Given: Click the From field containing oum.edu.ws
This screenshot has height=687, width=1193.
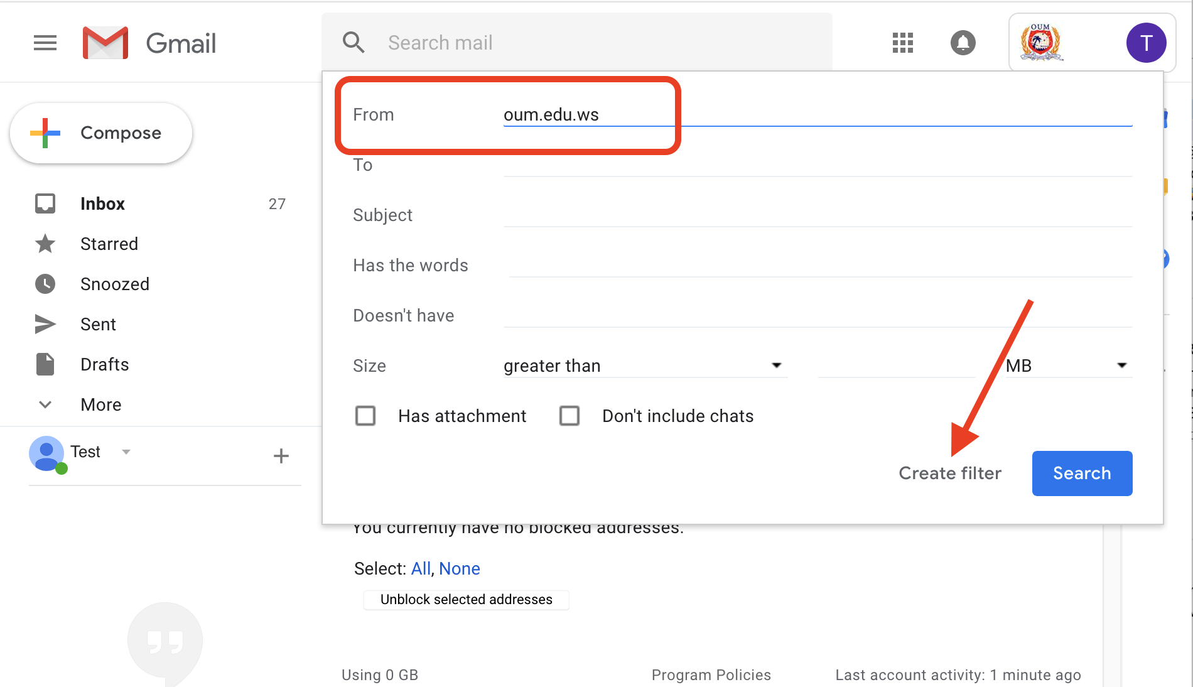Looking at the screenshot, I should coord(818,114).
